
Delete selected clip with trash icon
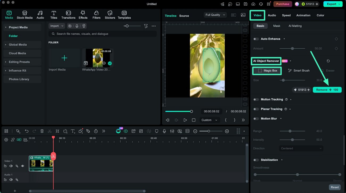[x=42, y=131]
